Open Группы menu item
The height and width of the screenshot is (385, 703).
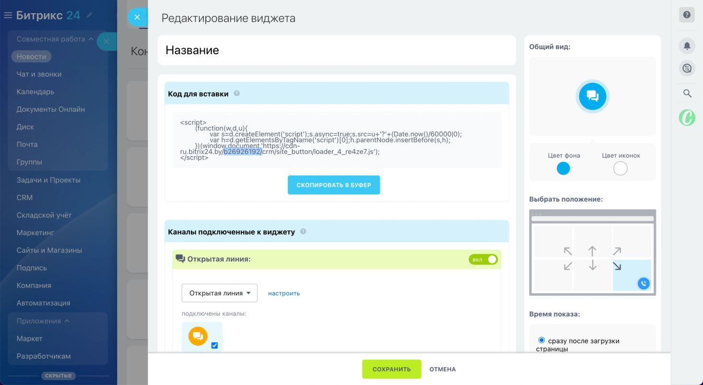pyautogui.click(x=29, y=162)
